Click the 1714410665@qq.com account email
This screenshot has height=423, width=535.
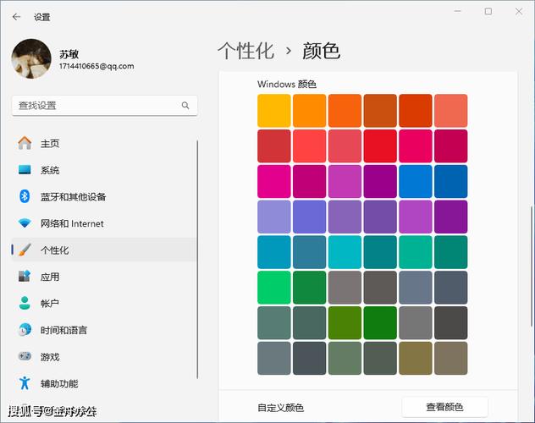pos(97,66)
